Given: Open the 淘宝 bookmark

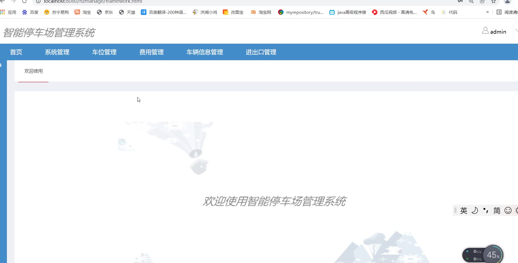Looking at the screenshot, I should click(83, 12).
